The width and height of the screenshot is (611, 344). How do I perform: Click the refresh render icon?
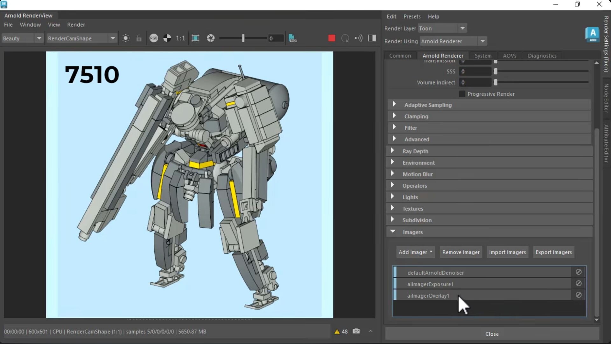point(345,38)
